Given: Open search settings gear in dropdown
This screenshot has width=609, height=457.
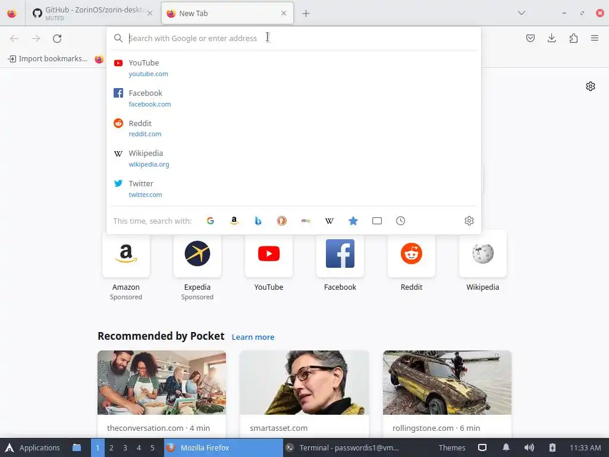Looking at the screenshot, I should click(469, 221).
